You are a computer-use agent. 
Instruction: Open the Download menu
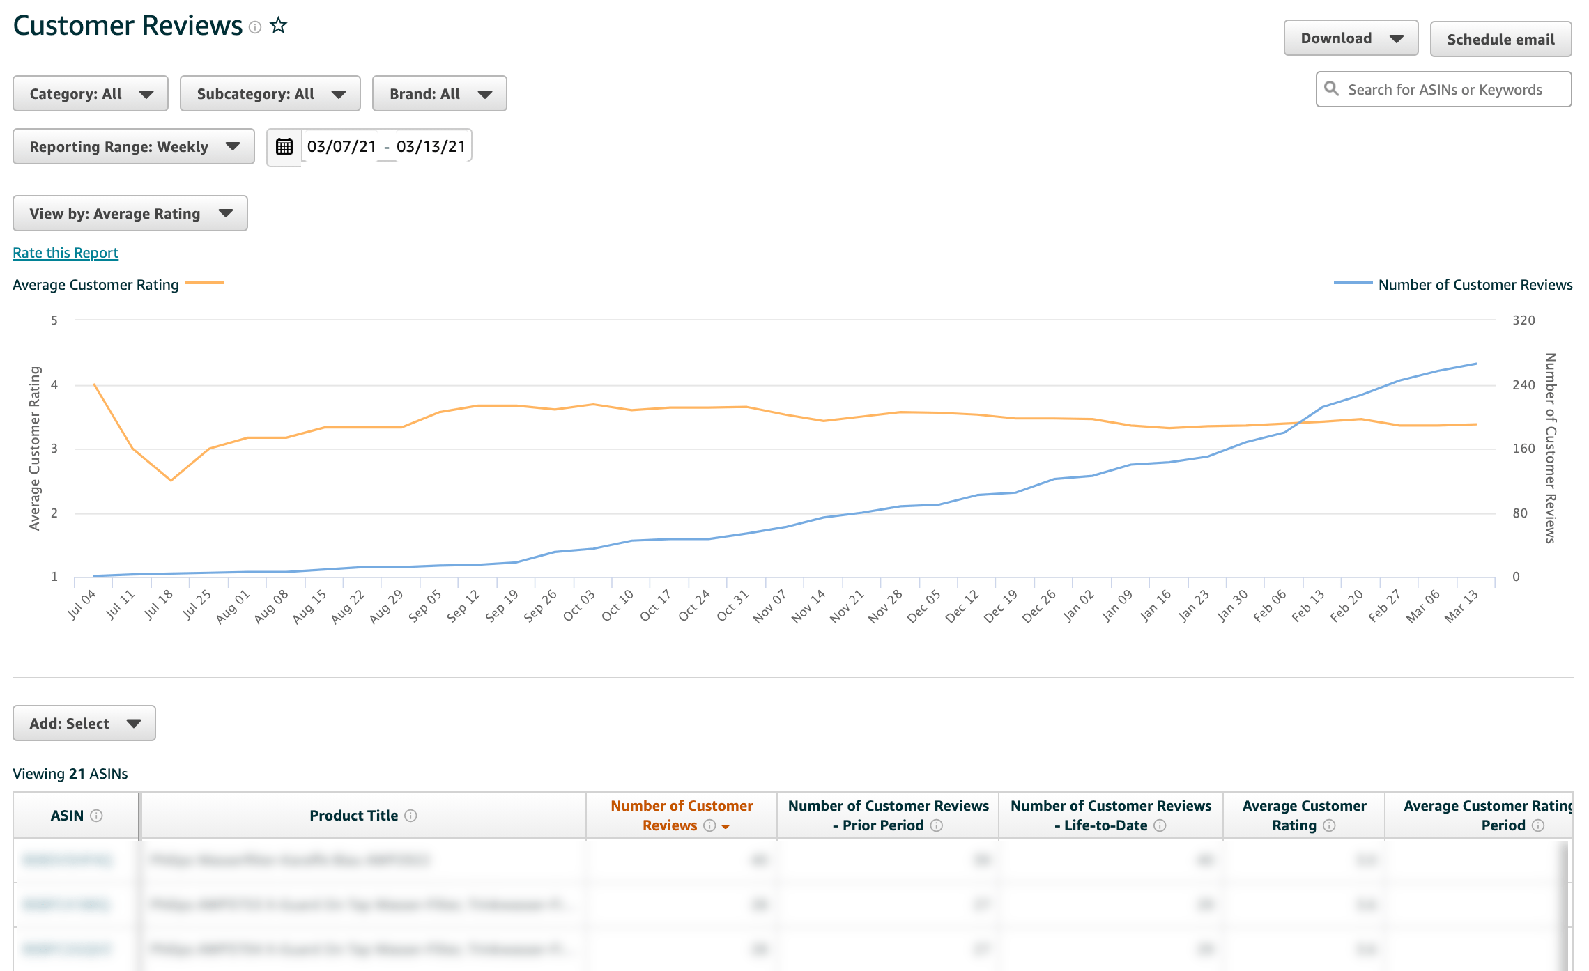click(1351, 38)
